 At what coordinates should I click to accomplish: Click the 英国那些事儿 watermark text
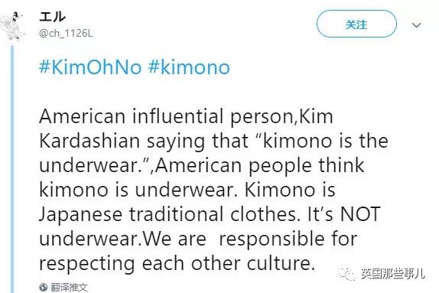pos(393,274)
